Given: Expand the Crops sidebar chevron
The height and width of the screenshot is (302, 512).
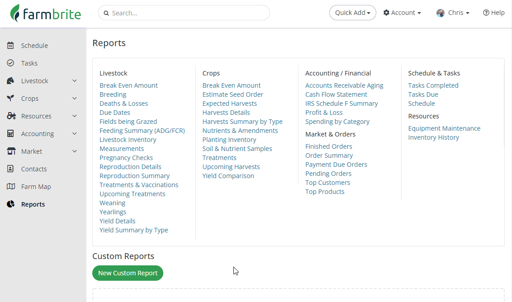Looking at the screenshot, I should [75, 98].
